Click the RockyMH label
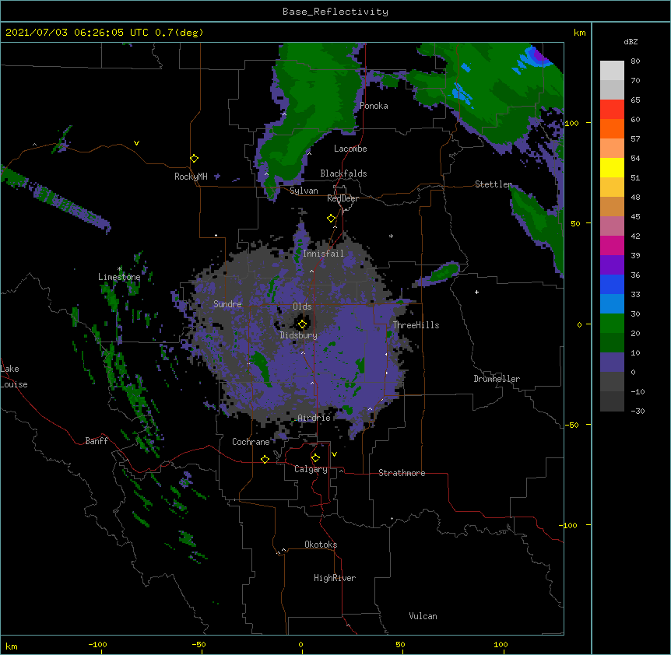This screenshot has height=655, width=671. tap(191, 177)
